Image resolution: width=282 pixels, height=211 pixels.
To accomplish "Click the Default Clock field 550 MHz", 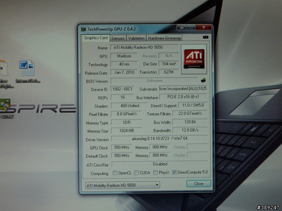I will [122, 155].
